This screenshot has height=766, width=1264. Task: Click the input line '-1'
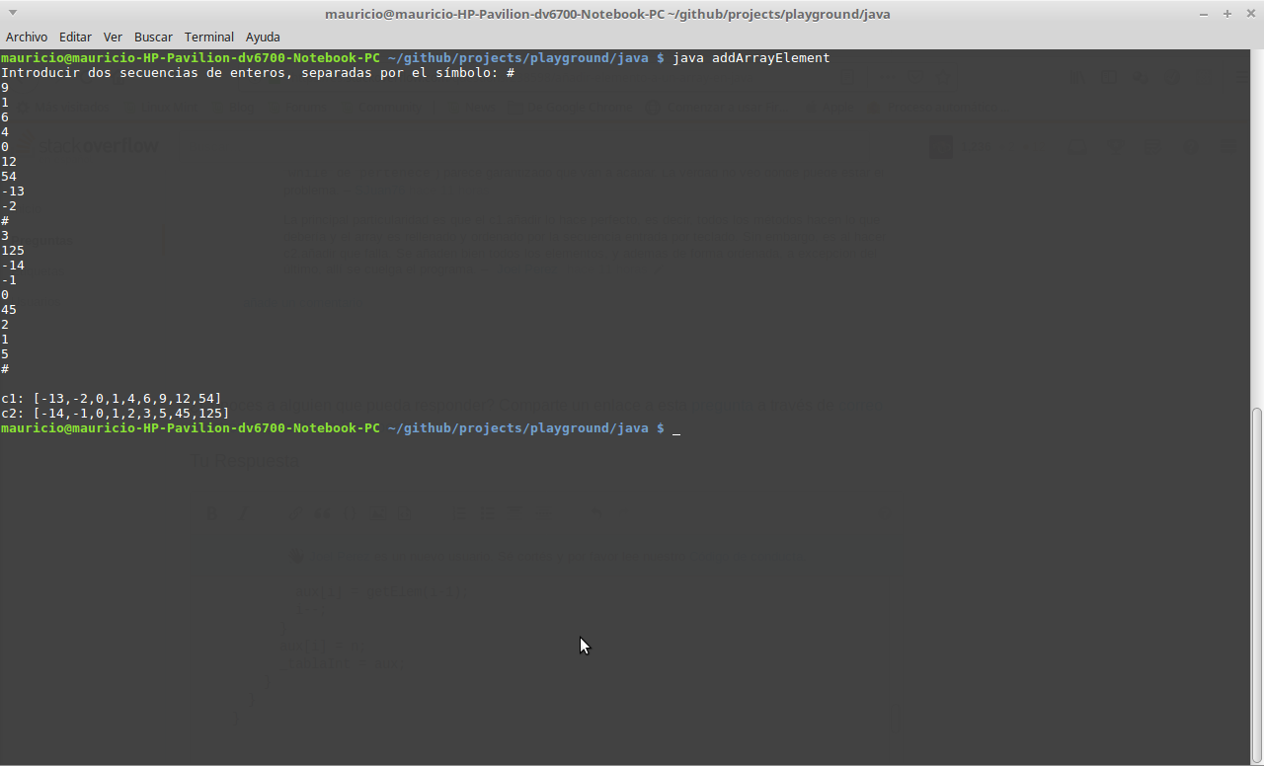9,280
